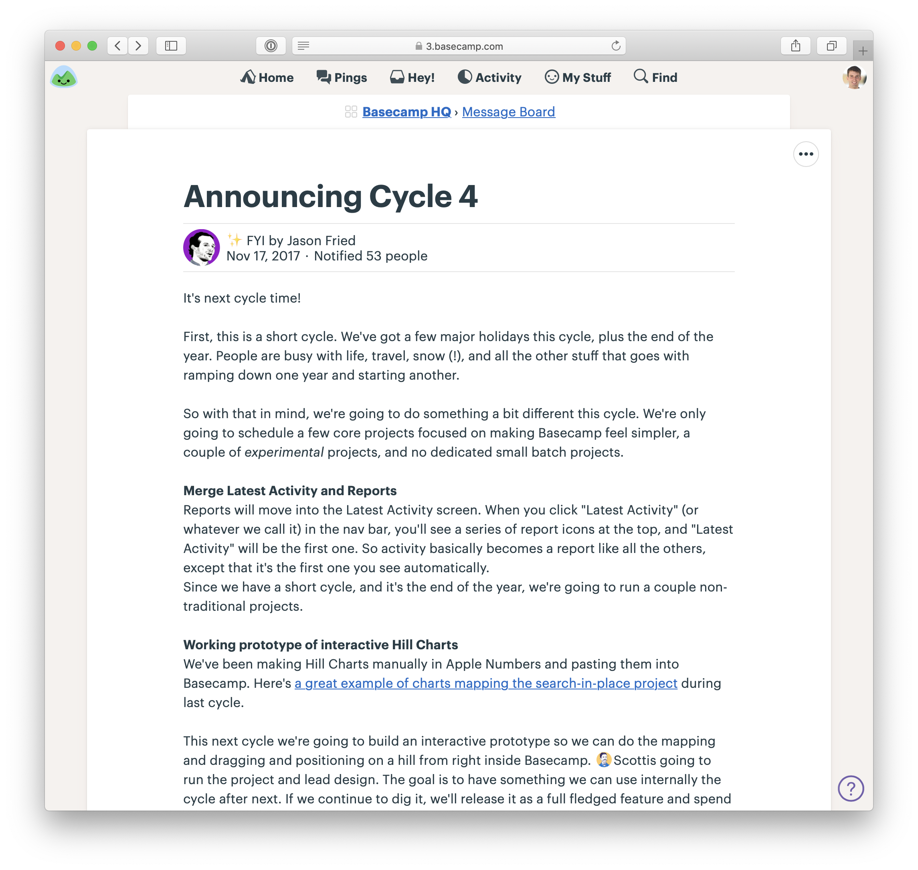Click Find search in navigation
The width and height of the screenshot is (918, 870).
(x=655, y=77)
